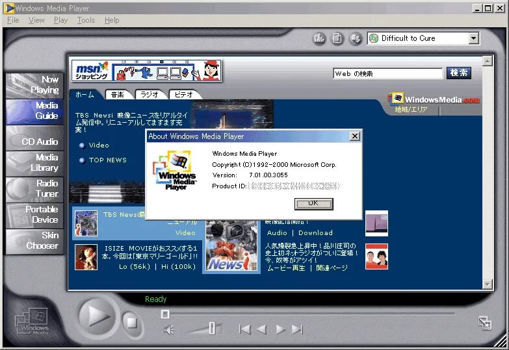Toggle the playlist view icon

[337, 38]
